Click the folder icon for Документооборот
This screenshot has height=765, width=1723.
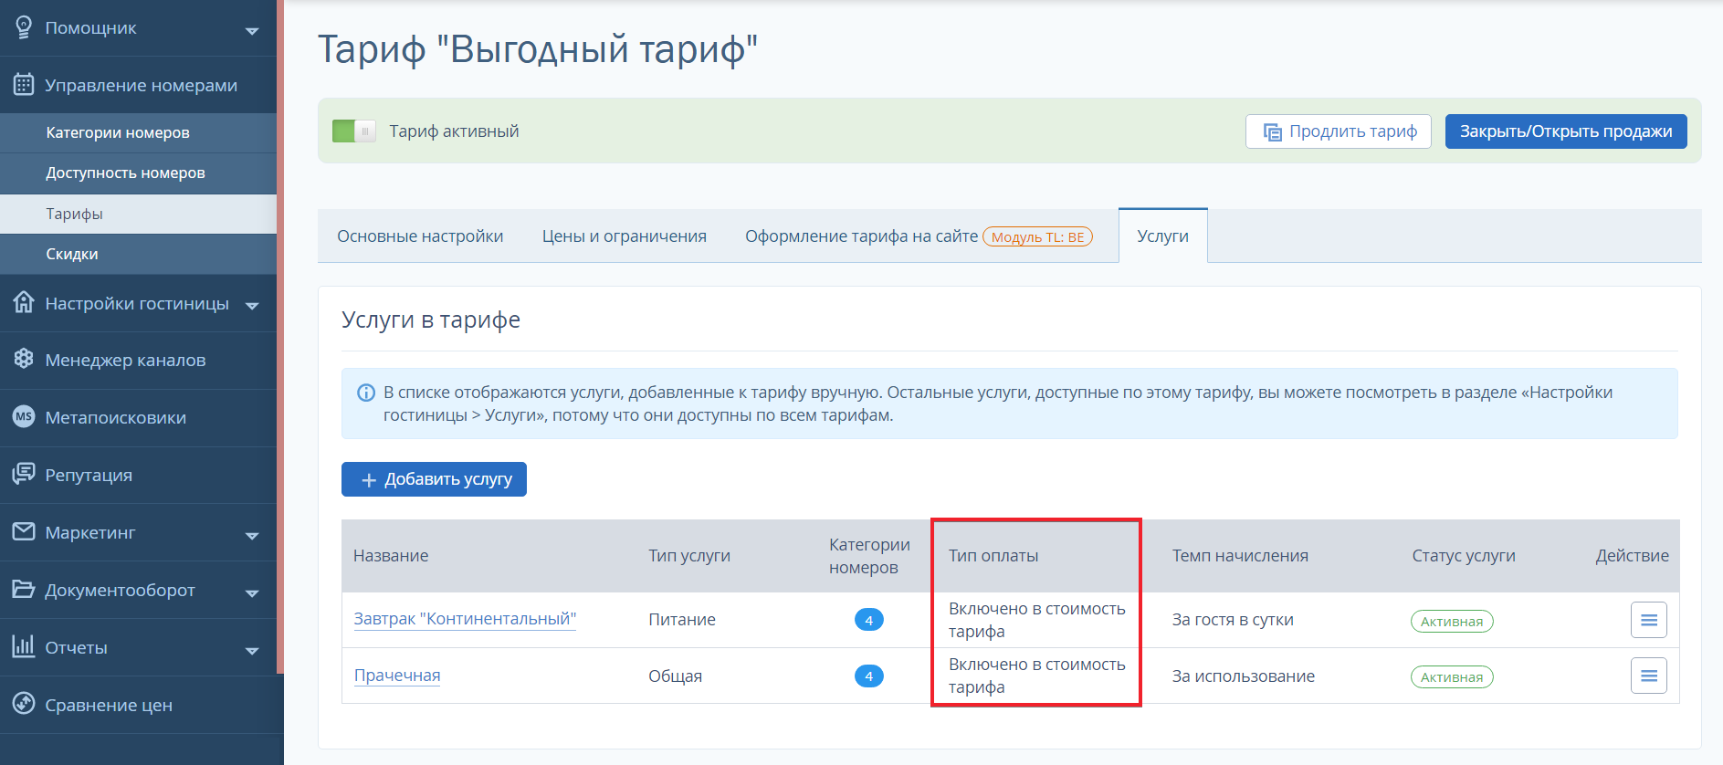[x=24, y=589]
